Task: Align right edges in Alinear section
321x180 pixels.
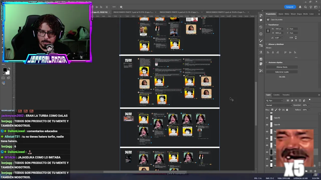Action: tap(278, 52)
